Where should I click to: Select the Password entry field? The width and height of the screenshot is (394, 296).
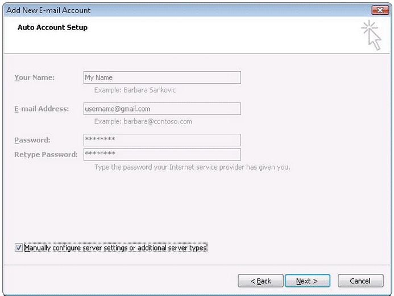[x=162, y=140]
